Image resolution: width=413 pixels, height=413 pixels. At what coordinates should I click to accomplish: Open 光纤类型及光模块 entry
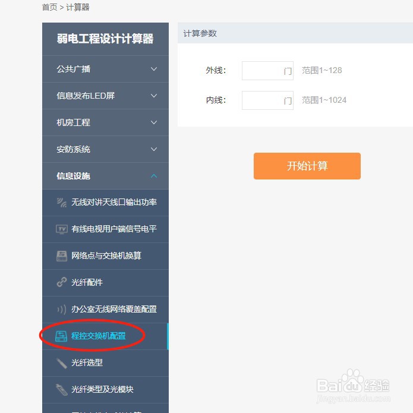click(x=105, y=390)
